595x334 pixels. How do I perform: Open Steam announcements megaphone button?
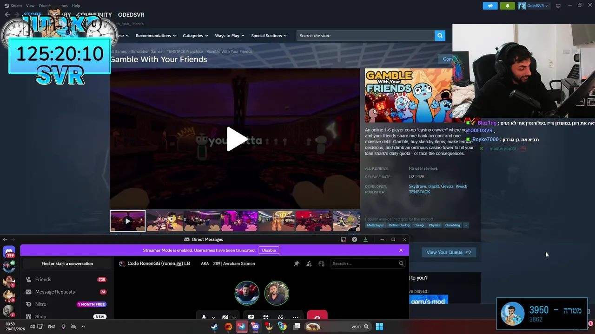click(490, 6)
